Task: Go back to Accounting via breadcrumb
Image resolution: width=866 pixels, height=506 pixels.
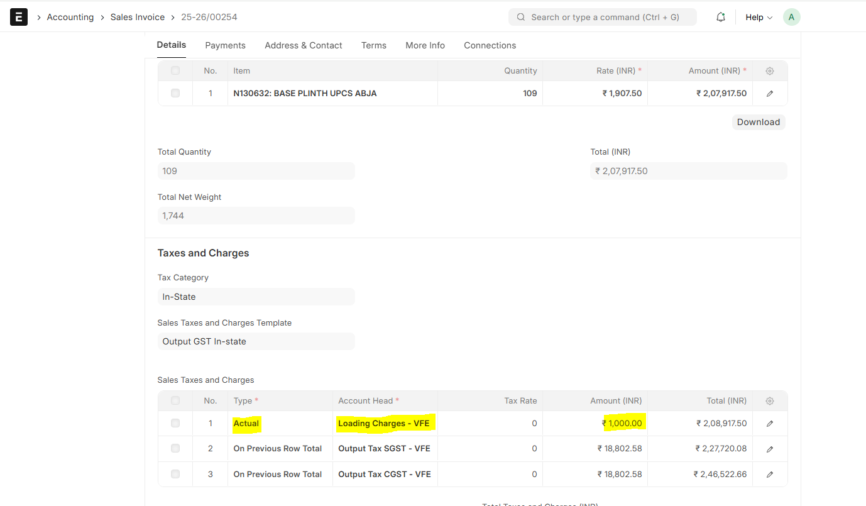Action: point(70,17)
